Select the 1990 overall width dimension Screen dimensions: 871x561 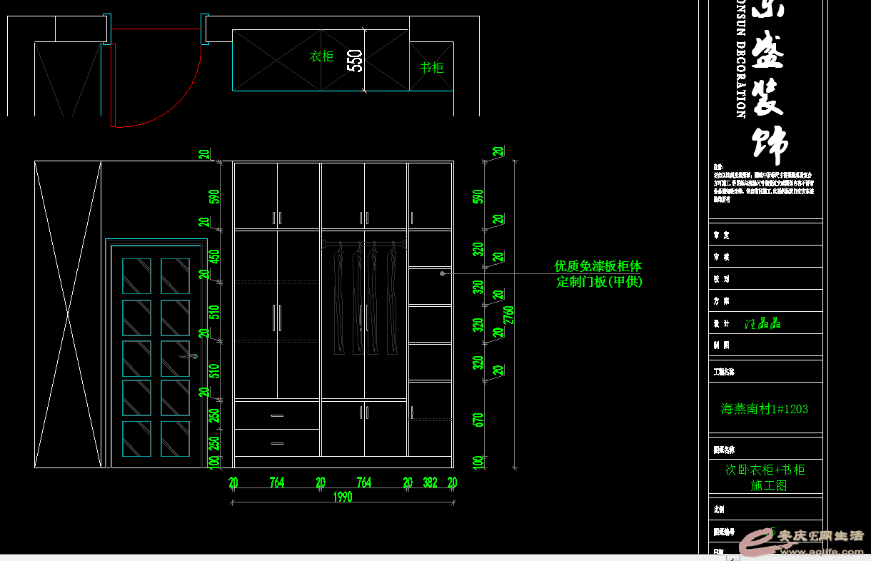(x=343, y=497)
